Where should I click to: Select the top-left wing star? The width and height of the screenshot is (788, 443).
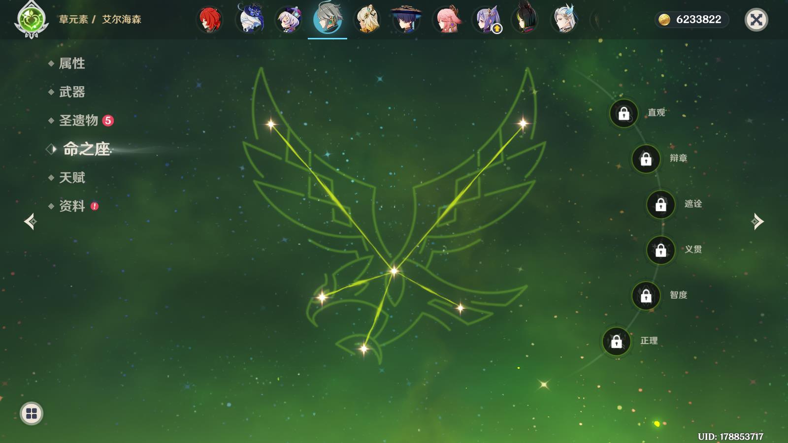coord(270,124)
